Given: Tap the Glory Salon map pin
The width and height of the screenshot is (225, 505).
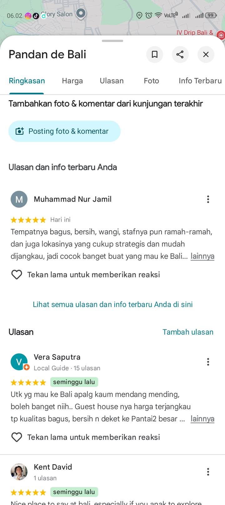Looking at the screenshot, I should coord(81,13).
